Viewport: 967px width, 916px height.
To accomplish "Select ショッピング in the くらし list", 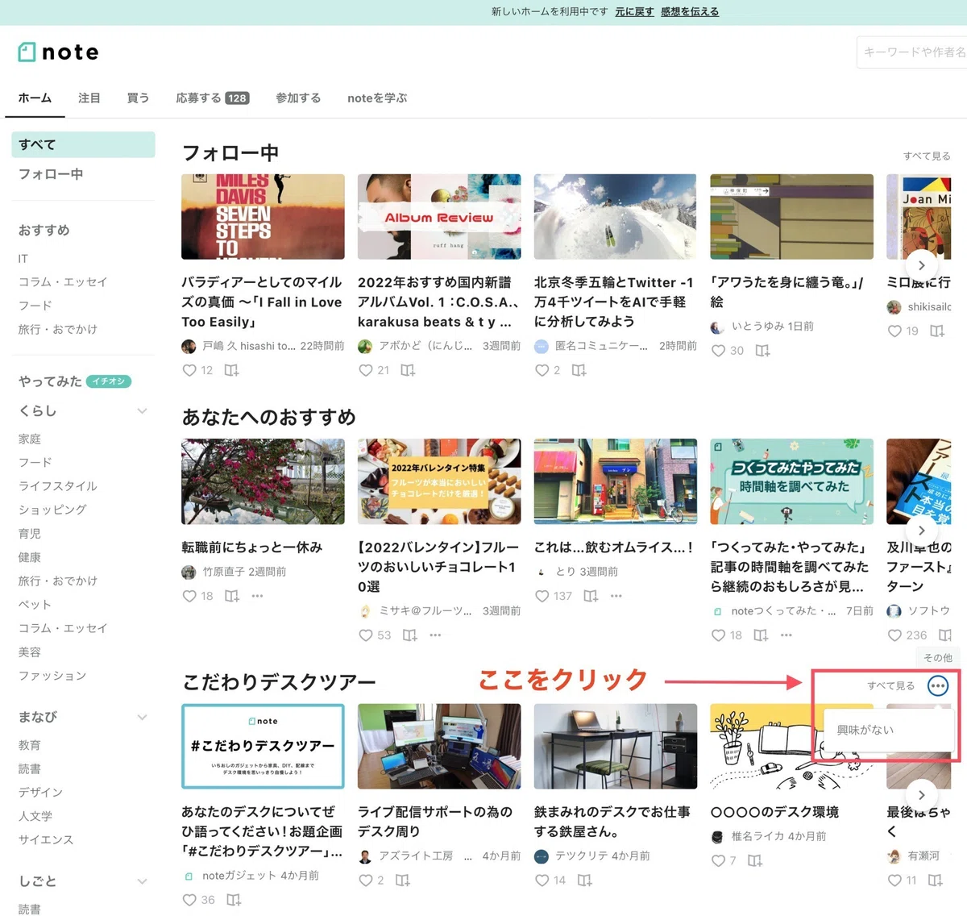I will (52, 510).
